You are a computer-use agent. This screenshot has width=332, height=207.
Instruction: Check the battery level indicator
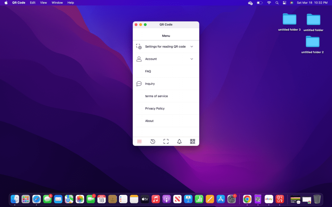pyautogui.click(x=260, y=3)
